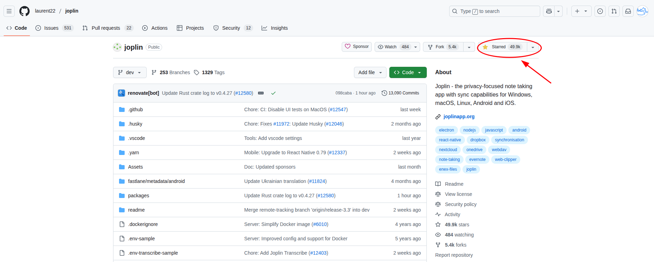Click the packages folder icon

(122, 196)
